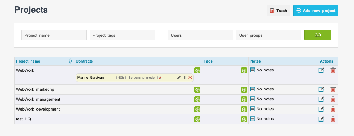Image resolution: width=354 pixels, height=136 pixels.
Task: Edit the WebWork_development project
Action: click(321, 109)
